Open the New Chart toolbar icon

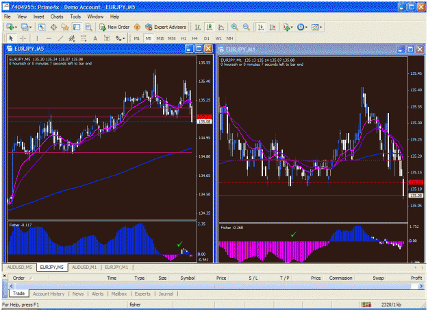(x=10, y=27)
